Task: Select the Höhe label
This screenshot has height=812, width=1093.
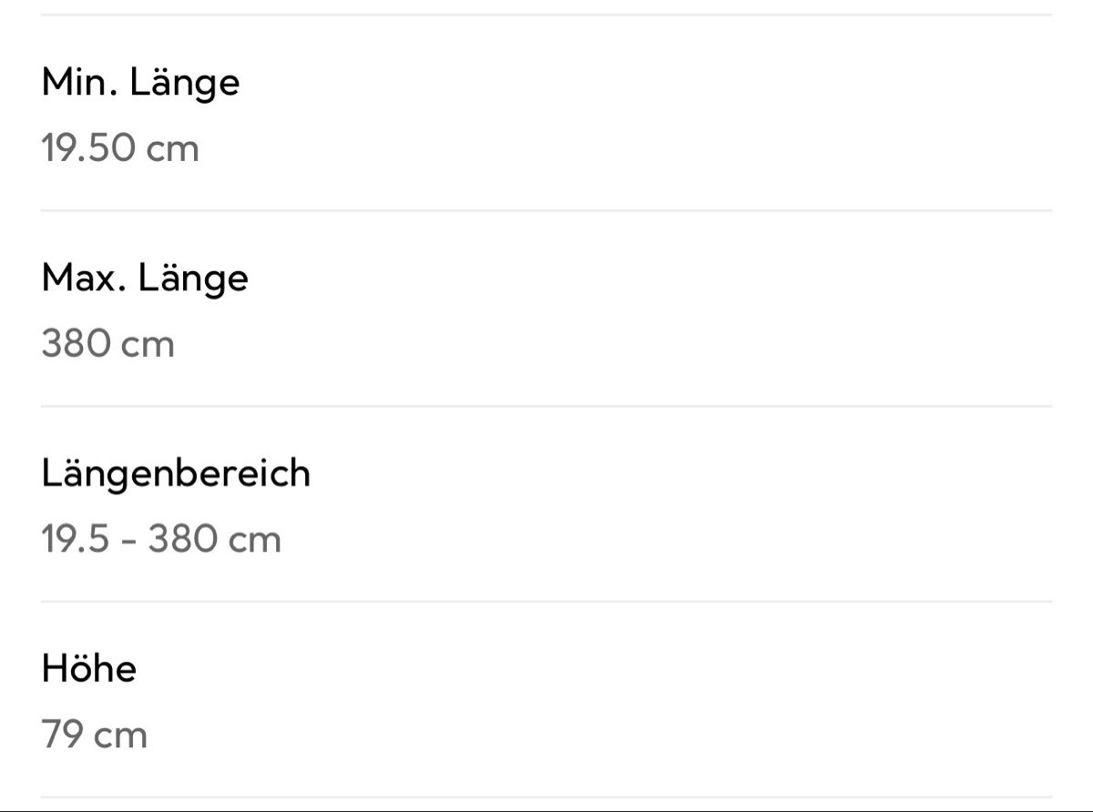Action: (89, 669)
